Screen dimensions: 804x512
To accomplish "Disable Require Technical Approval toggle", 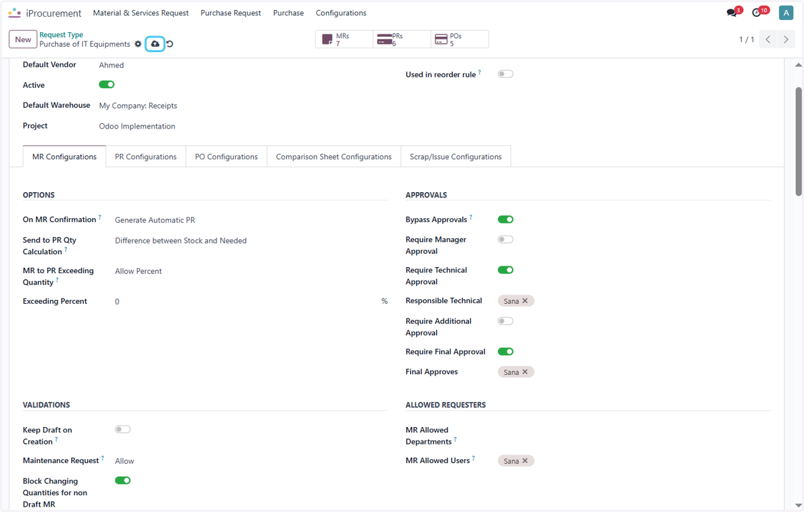I will 505,270.
